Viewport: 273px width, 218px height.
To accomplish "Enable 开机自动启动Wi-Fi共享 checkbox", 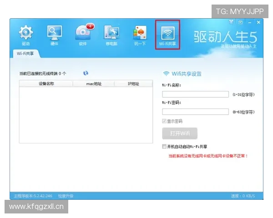I will (x=164, y=146).
